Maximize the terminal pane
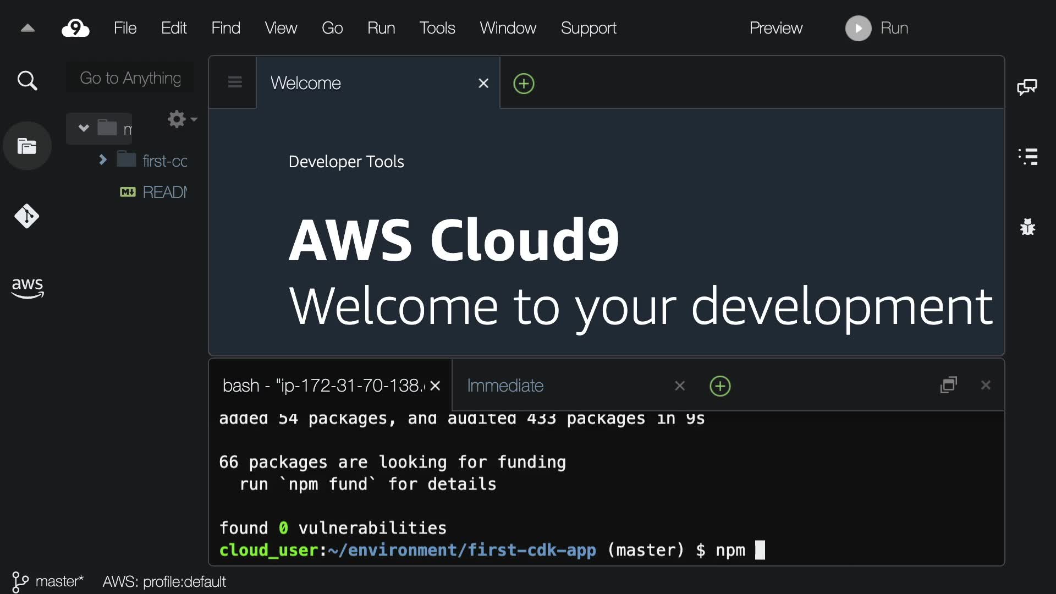The image size is (1056, 594). click(949, 385)
